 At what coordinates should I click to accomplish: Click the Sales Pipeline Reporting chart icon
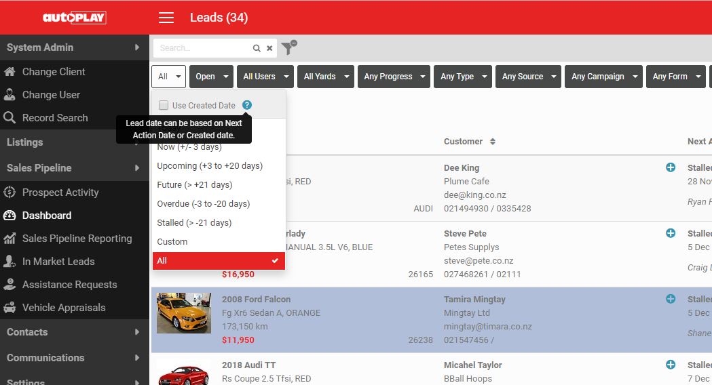[10, 239]
